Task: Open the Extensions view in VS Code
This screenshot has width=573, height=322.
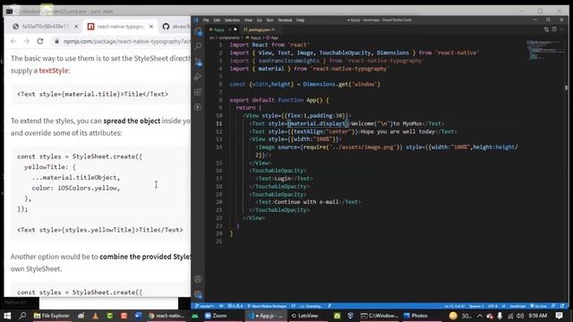Action: pyautogui.click(x=198, y=91)
